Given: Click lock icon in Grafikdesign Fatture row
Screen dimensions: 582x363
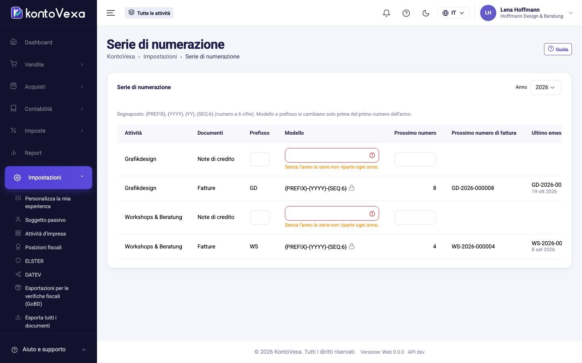Looking at the screenshot, I should [x=352, y=188].
